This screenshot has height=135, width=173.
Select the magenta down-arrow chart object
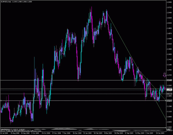(x=164, y=75)
